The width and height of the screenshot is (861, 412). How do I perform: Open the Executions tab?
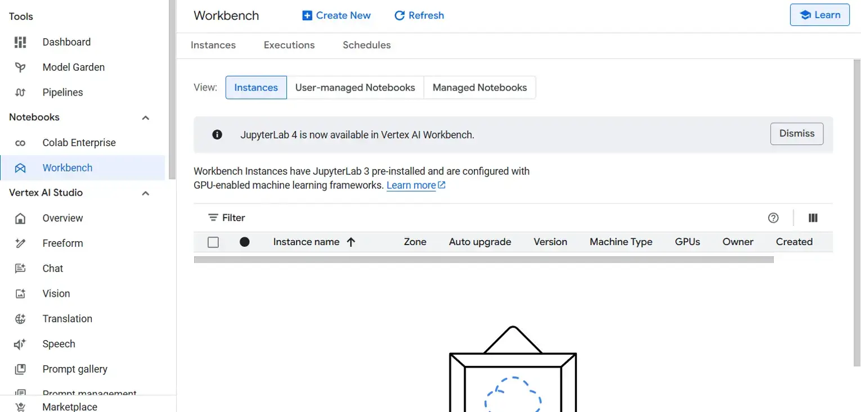pos(289,45)
